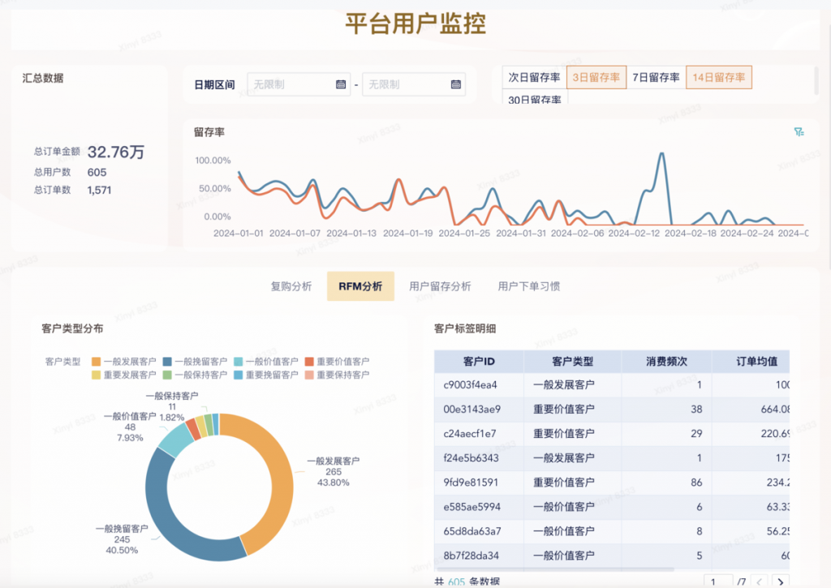Toggle 一般发展客户 legend swatch
831x588 pixels.
click(x=96, y=362)
